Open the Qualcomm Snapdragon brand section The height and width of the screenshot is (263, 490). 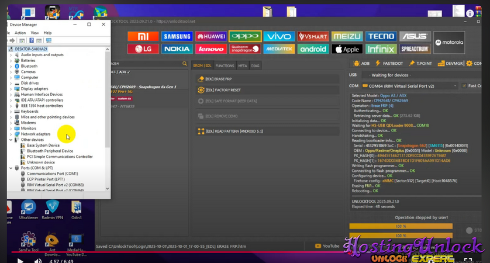pos(244,49)
